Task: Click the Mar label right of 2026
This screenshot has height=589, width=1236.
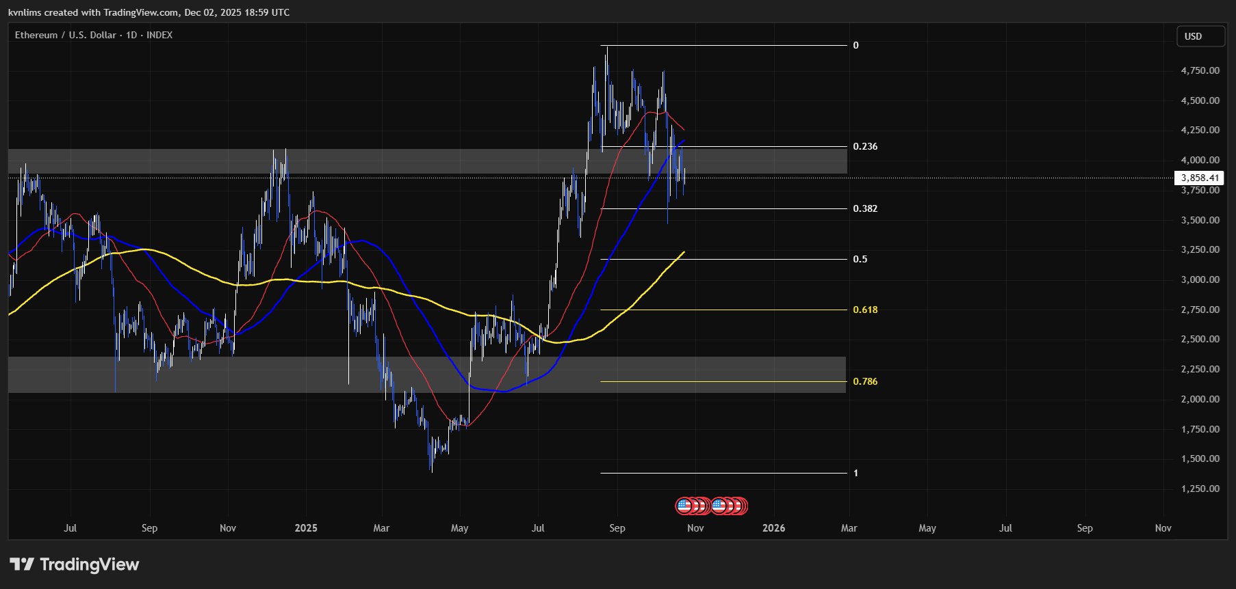Action: (849, 528)
